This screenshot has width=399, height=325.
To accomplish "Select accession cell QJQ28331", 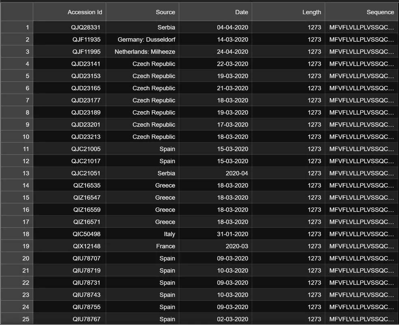I will pos(69,27).
